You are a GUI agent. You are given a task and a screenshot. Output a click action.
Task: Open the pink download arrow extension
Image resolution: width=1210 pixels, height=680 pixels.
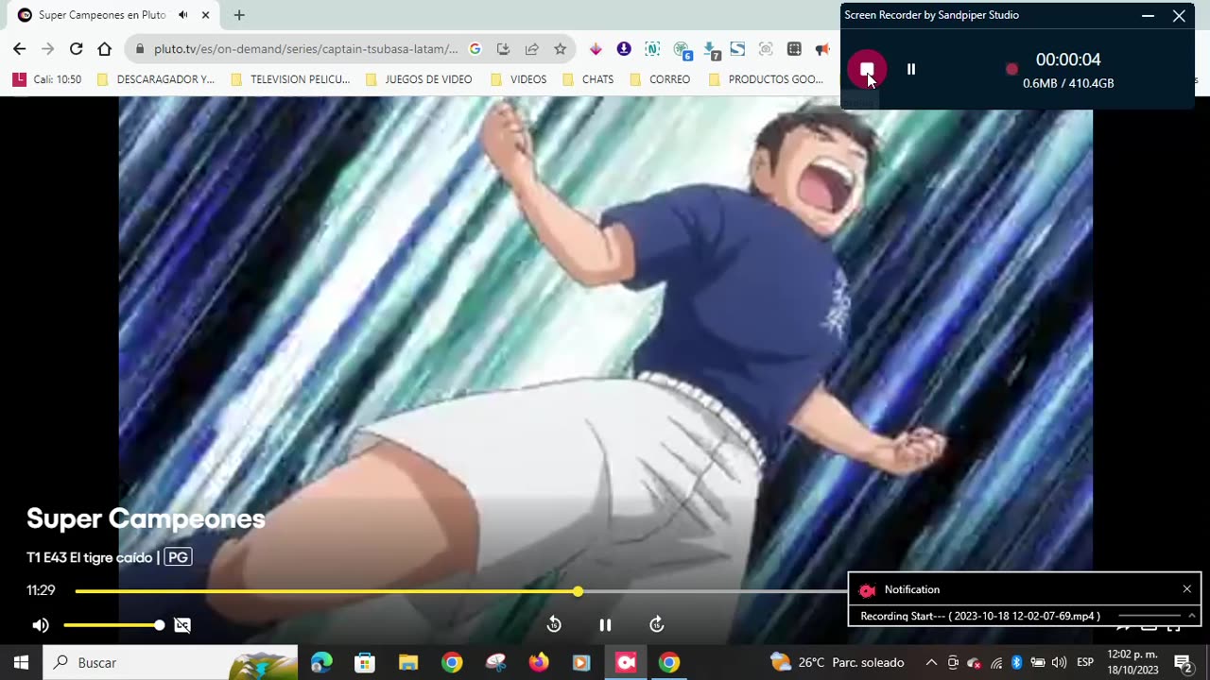(596, 49)
